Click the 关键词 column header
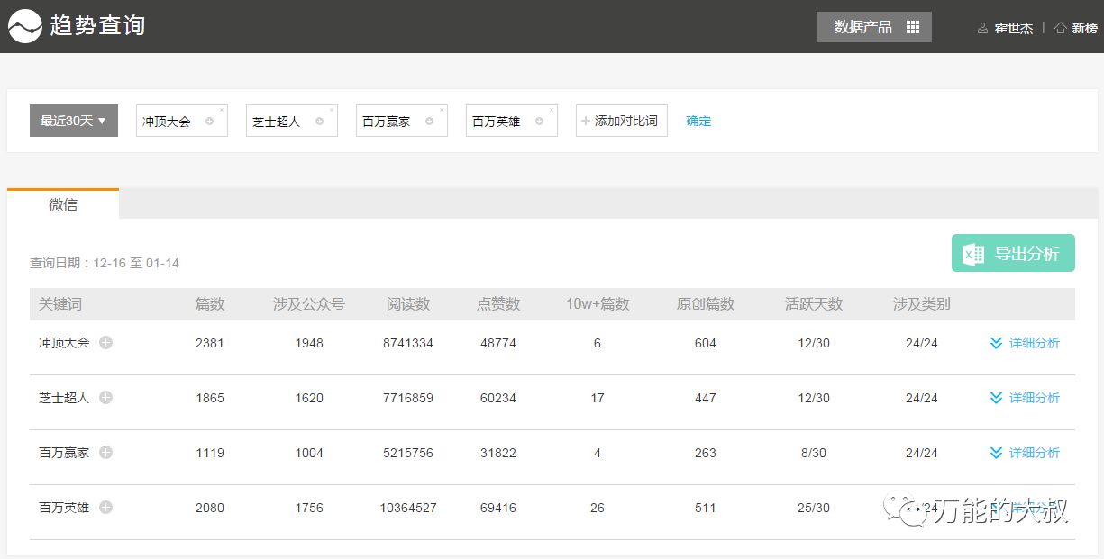This screenshot has width=1104, height=559. (x=60, y=304)
